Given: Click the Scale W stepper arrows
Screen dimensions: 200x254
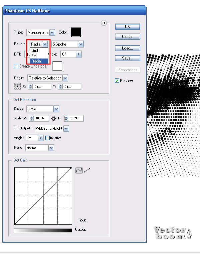Looking at the screenshot, I should click(32, 118).
